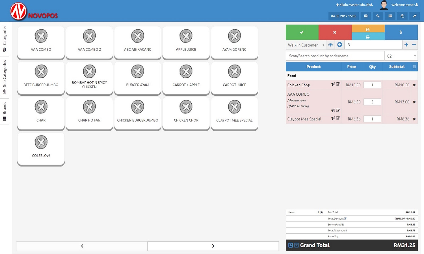
Task: Remove AAA COMBO from the order
Action: pyautogui.click(x=414, y=102)
